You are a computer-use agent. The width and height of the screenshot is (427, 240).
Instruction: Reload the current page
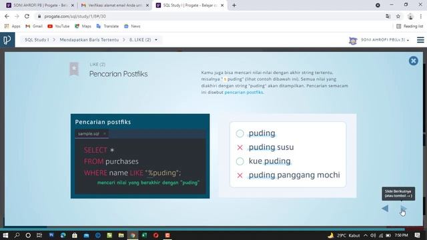27,16
